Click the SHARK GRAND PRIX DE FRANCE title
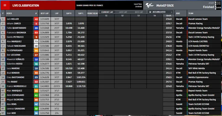 [x=90, y=5]
